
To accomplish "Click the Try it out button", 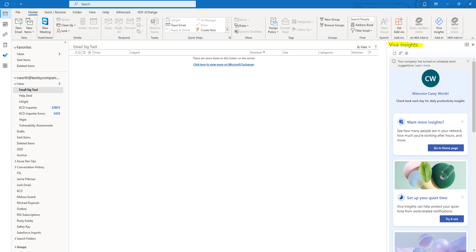I will click(452, 219).
